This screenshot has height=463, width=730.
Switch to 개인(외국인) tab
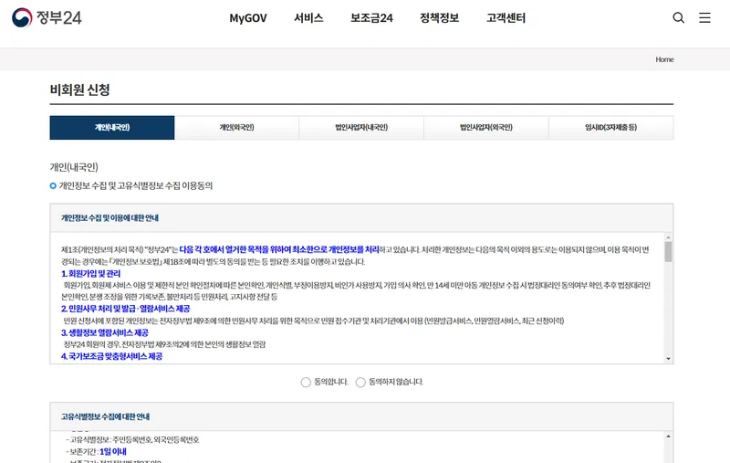click(x=236, y=128)
